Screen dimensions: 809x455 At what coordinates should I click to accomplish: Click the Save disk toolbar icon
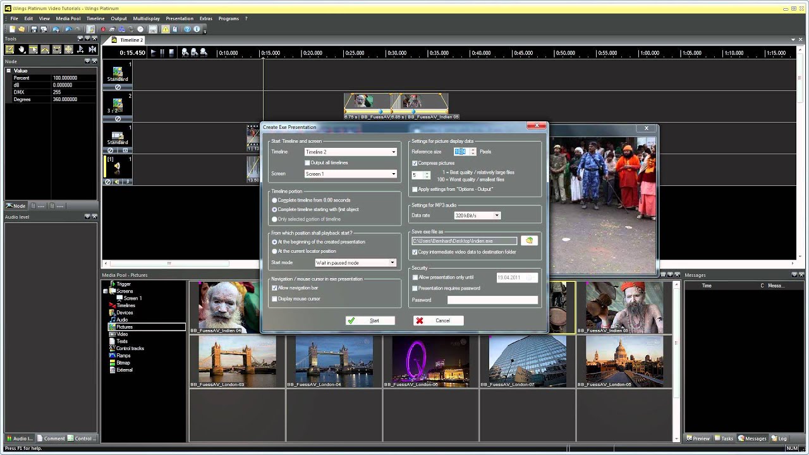[x=34, y=29]
